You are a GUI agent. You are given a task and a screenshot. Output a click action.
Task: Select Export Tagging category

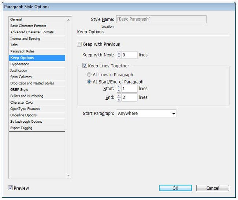click(x=37, y=128)
